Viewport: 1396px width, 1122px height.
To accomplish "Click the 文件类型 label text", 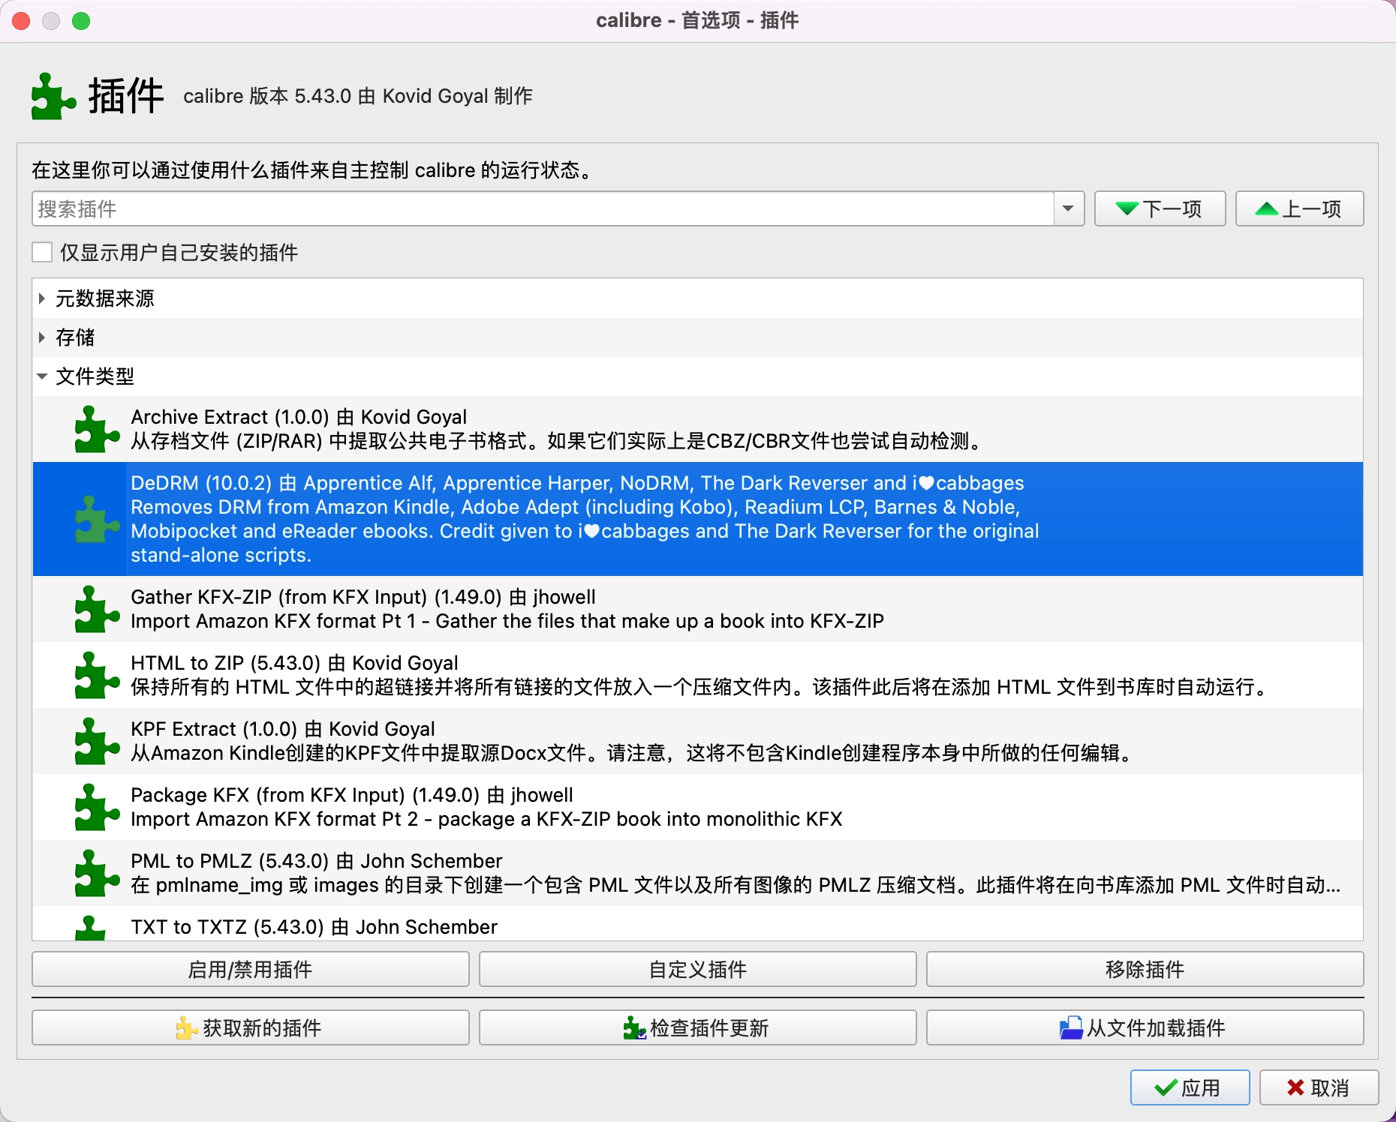I will [95, 376].
